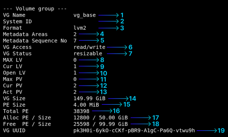Click the 'PE Size' label

[x=14, y=105]
